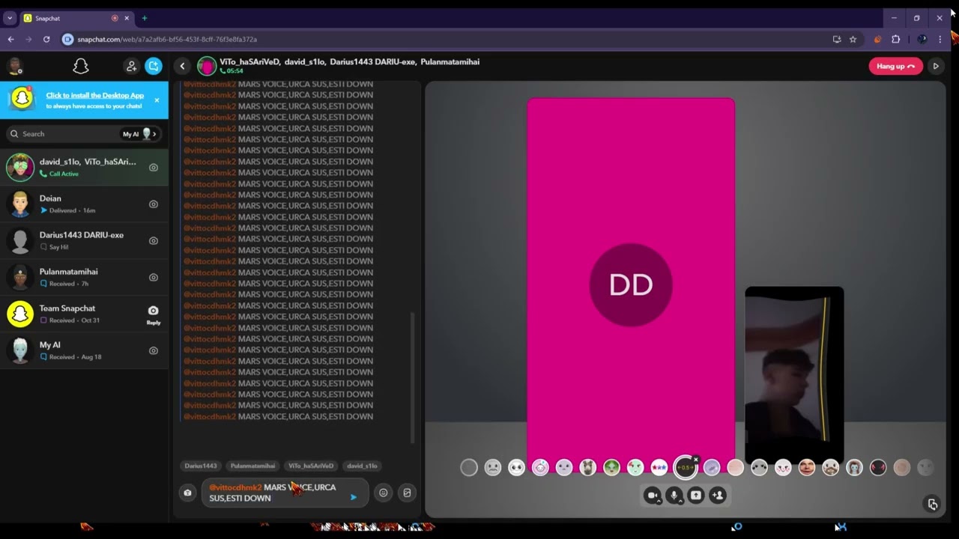Expand camera device options chevron
This screenshot has width=959, height=539.
pyautogui.click(x=659, y=500)
